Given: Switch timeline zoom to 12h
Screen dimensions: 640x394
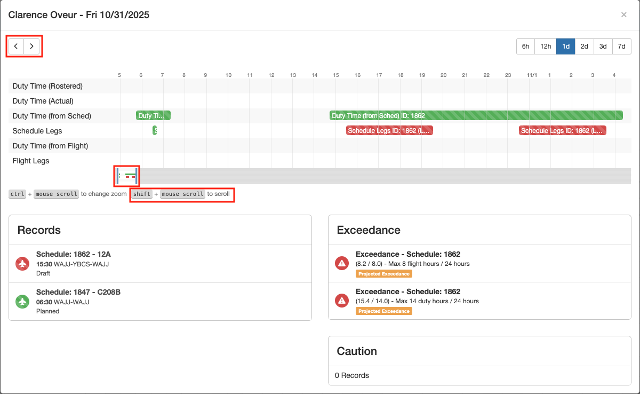Looking at the screenshot, I should pyautogui.click(x=546, y=46).
